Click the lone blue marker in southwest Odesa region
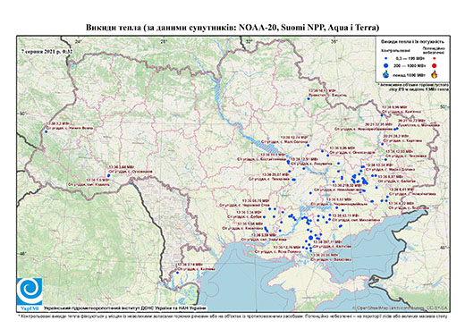Image resolution: width=465 pixels, height=329 pixels. [176, 272]
